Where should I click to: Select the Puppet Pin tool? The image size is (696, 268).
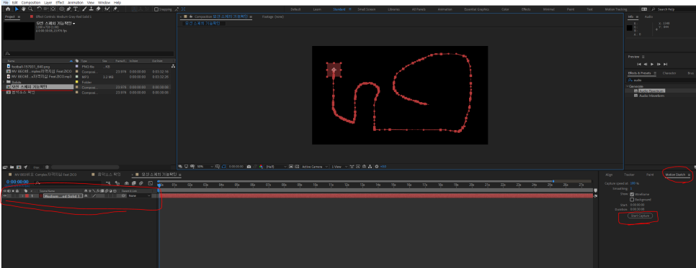(115, 9)
